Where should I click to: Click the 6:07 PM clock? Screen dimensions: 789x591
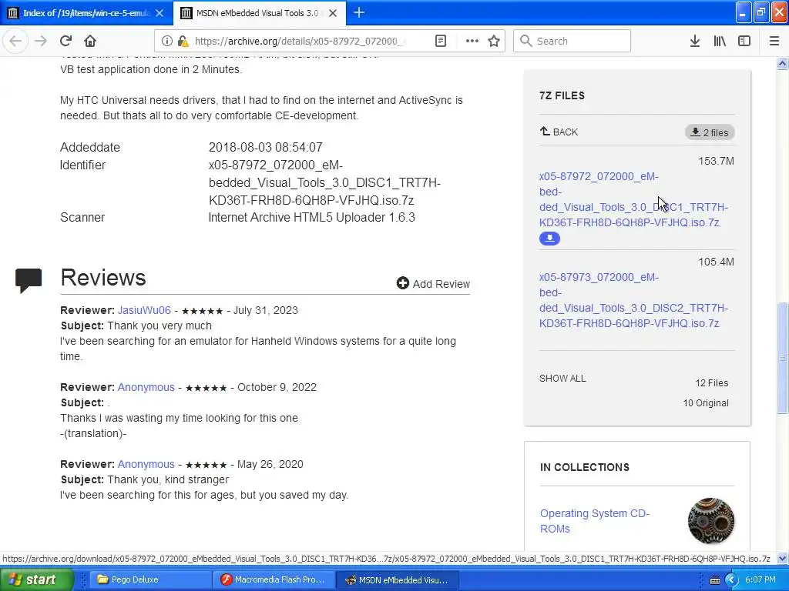pos(760,579)
